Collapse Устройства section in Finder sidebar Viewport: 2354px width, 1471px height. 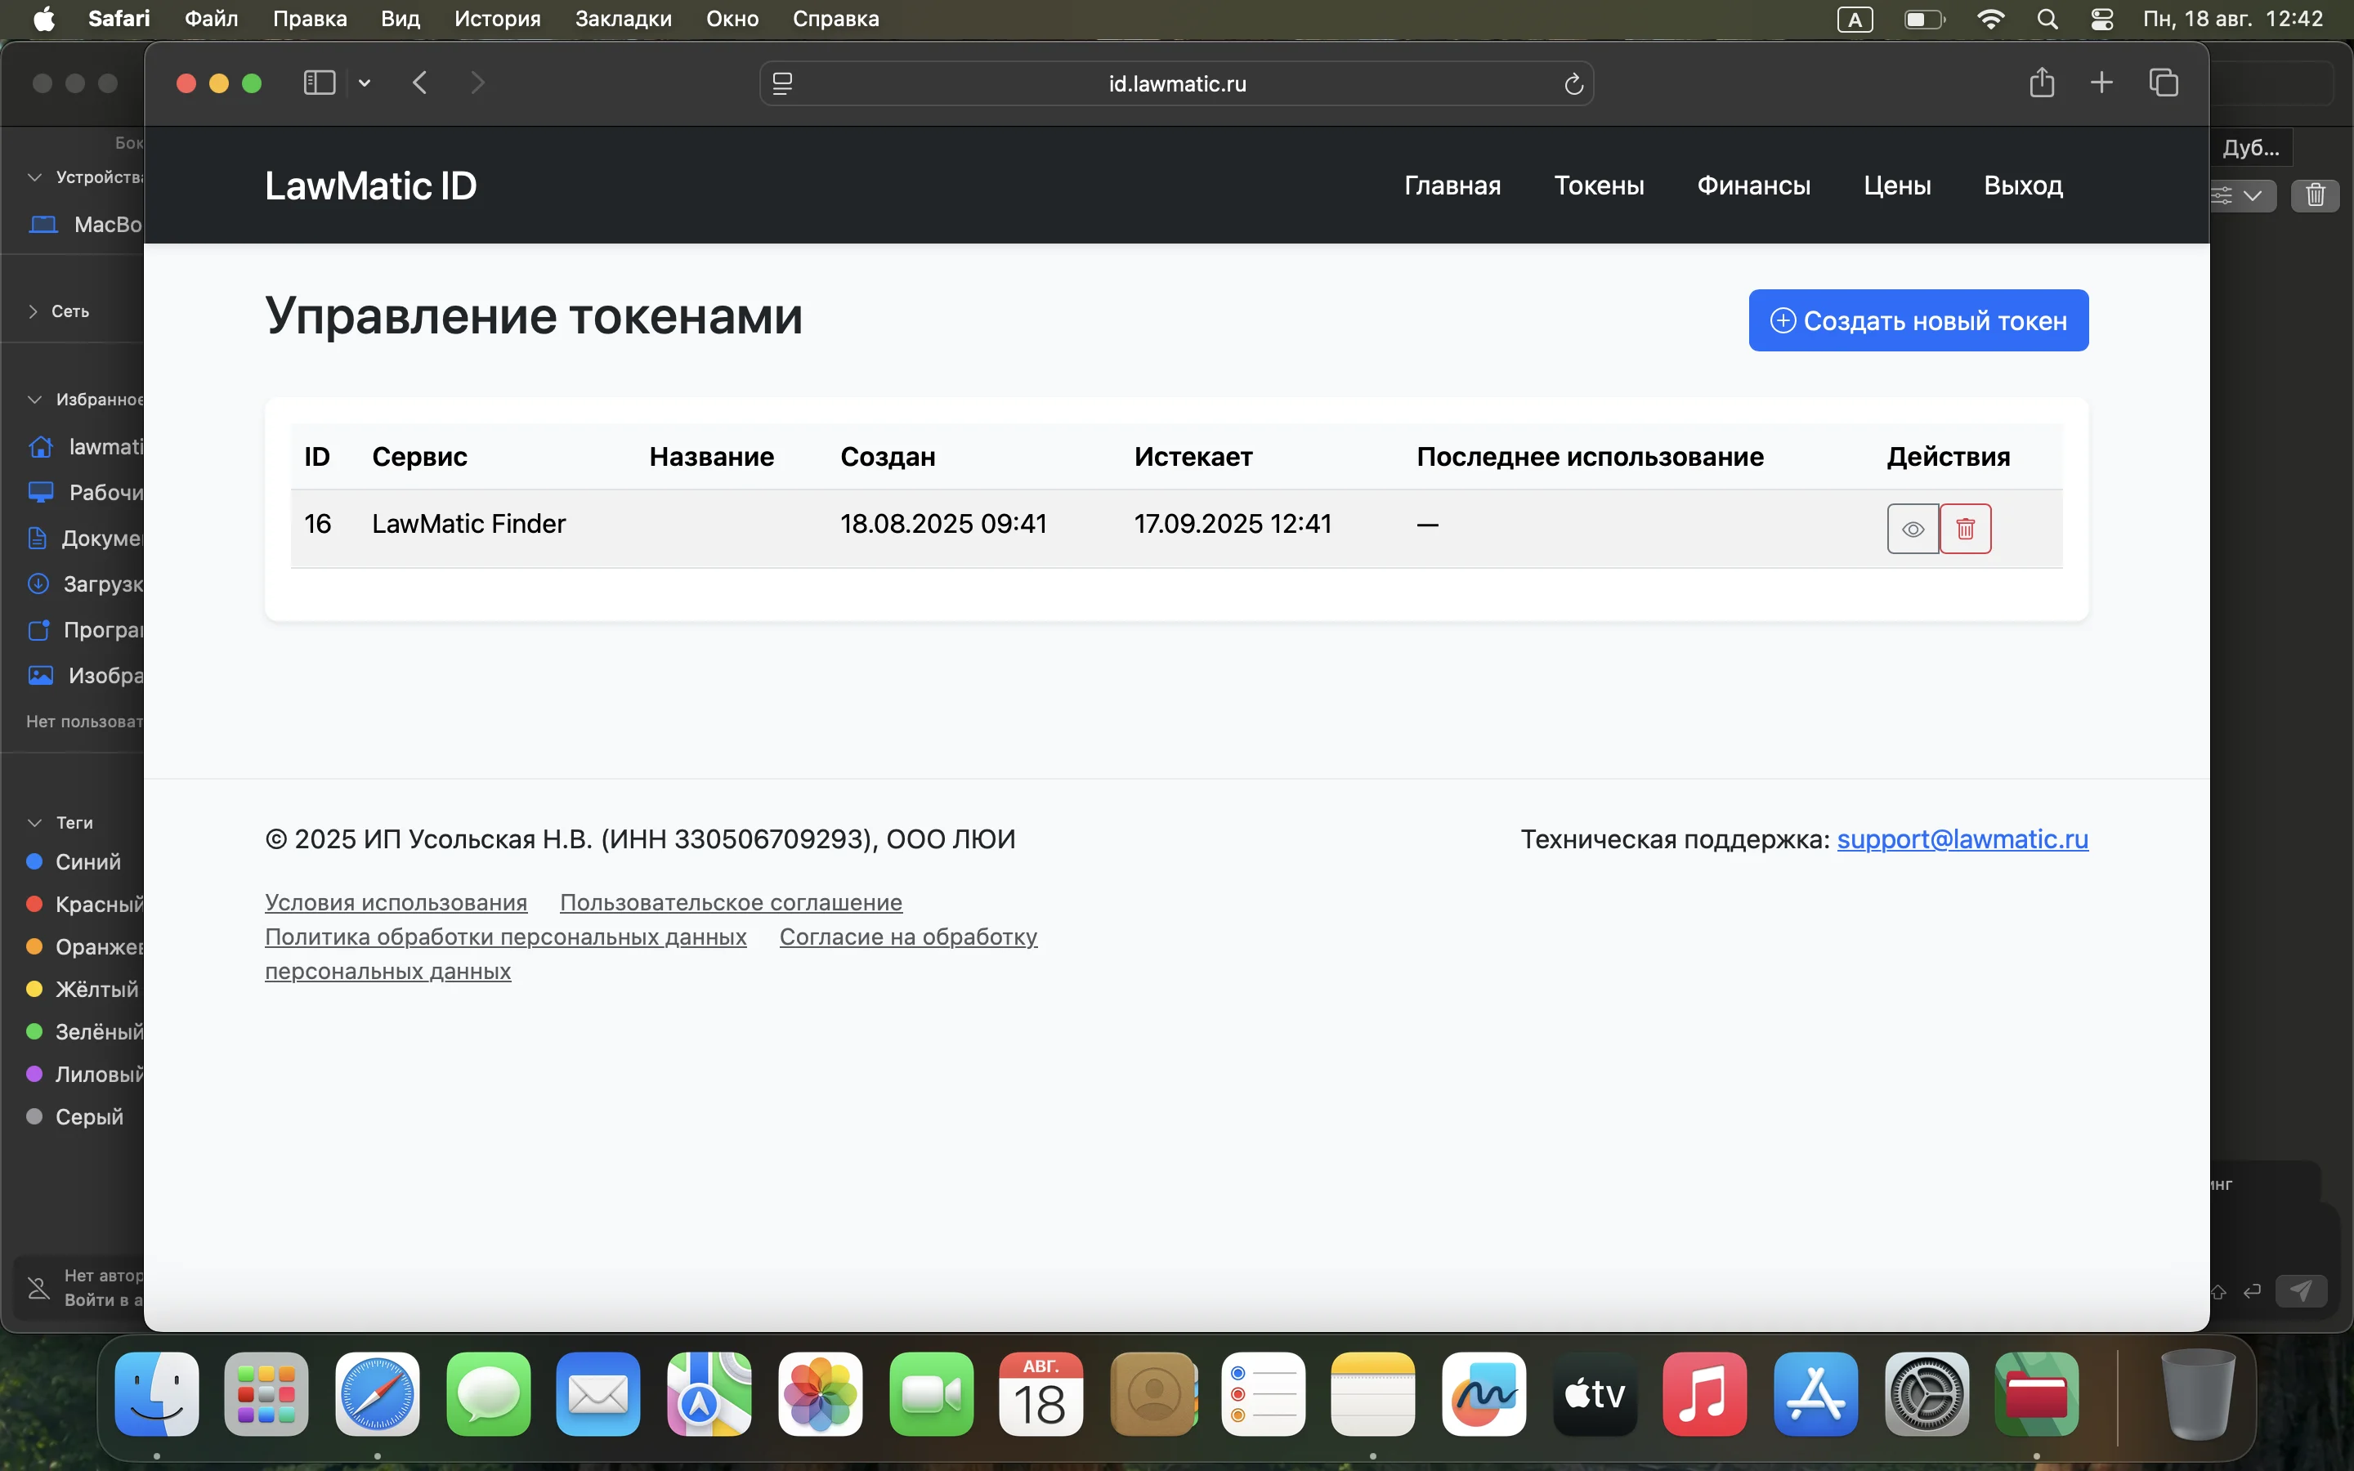point(35,177)
